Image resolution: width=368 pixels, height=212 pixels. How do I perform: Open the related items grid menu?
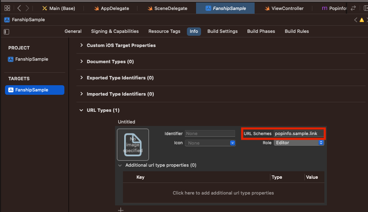pyautogui.click(x=7, y=8)
